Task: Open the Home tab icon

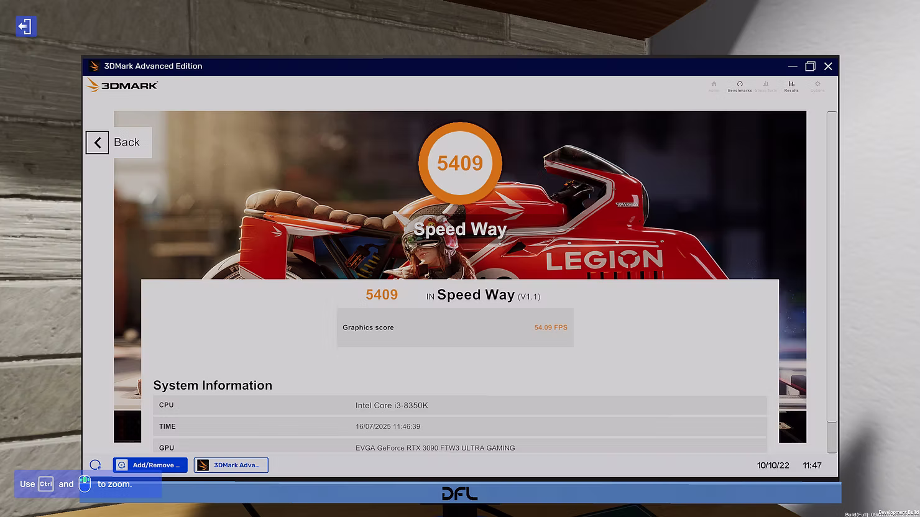Action: 714,86
